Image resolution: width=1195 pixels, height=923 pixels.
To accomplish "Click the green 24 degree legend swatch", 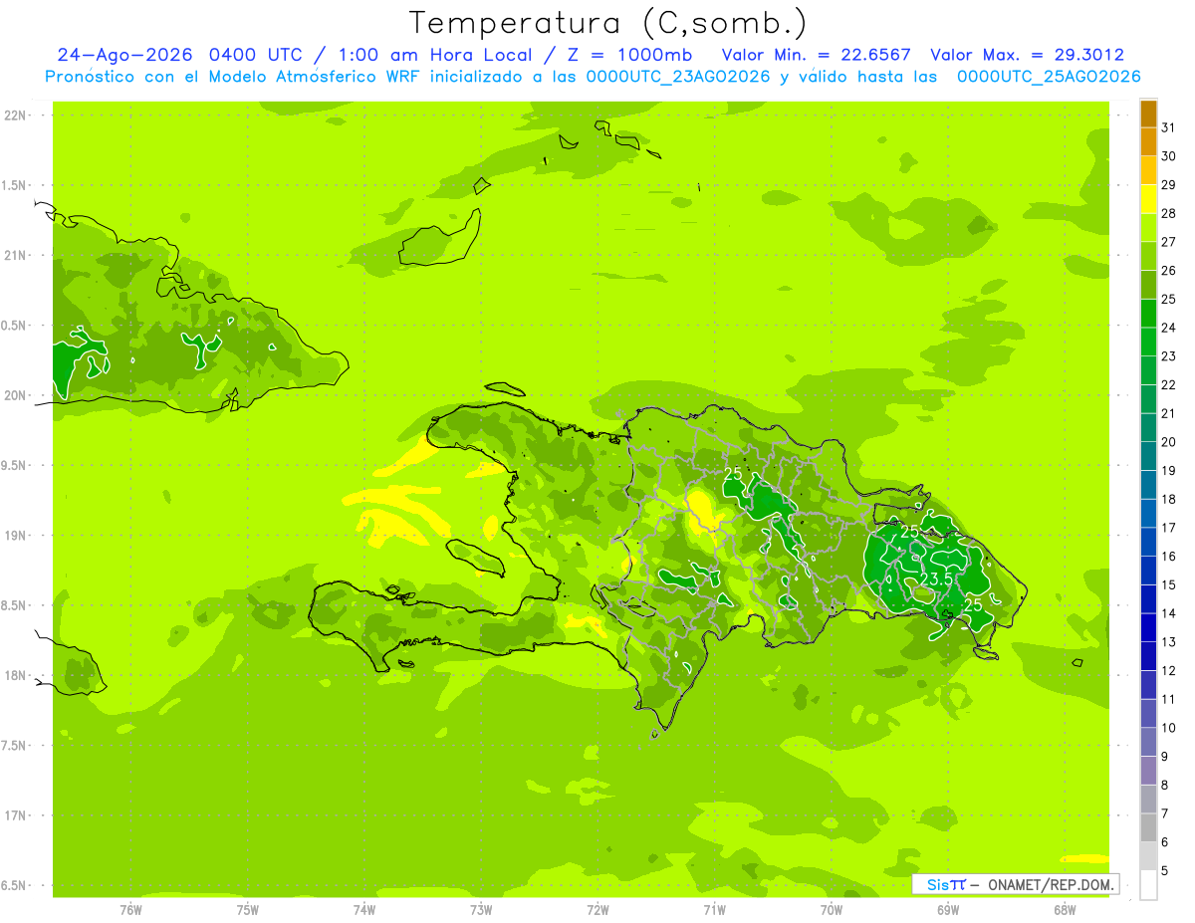I will point(1148,314).
